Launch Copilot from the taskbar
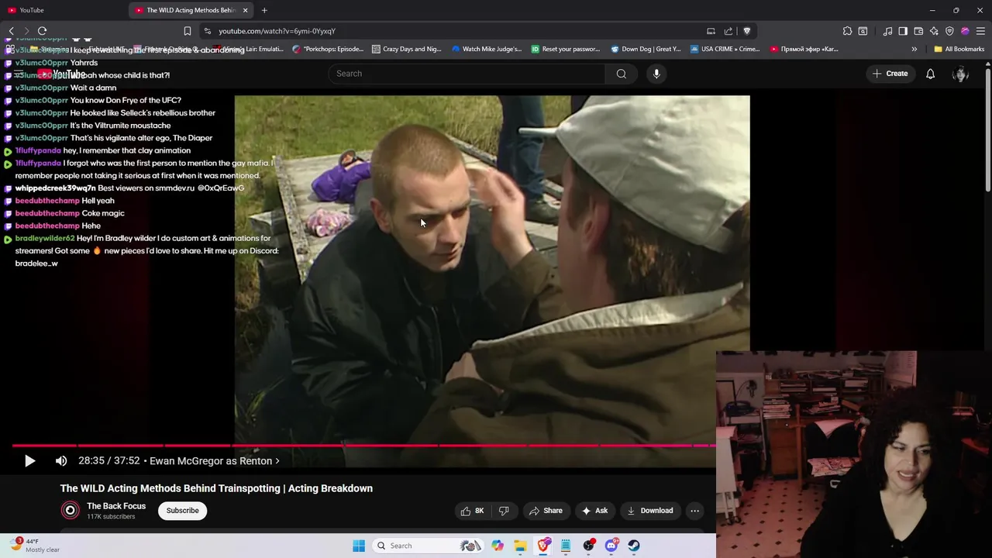Screen dimensions: 992x558 tap(498, 546)
